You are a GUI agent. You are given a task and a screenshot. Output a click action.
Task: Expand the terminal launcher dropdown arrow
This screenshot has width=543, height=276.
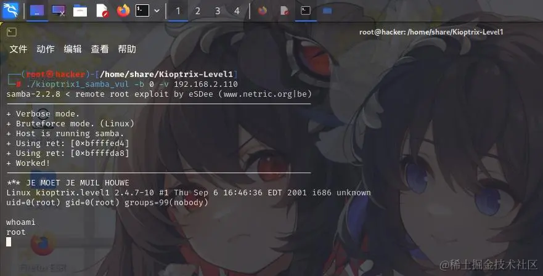pos(157,10)
